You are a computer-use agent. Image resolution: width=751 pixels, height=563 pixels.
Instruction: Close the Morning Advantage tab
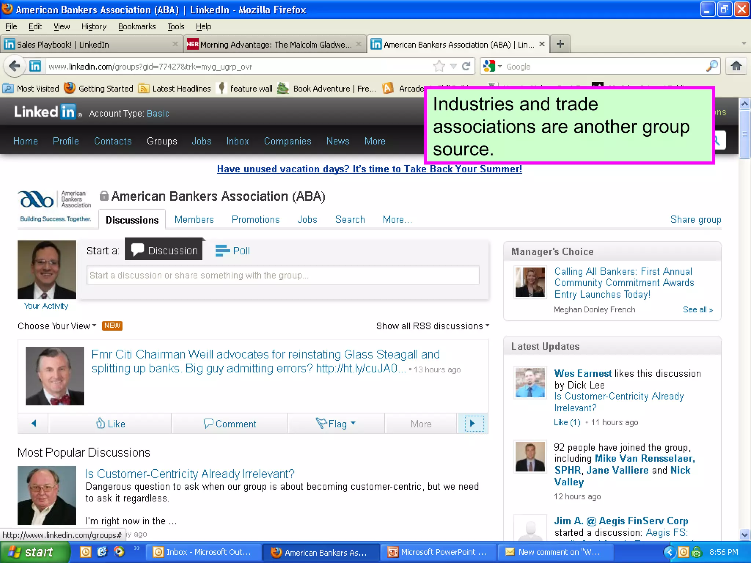pos(359,44)
